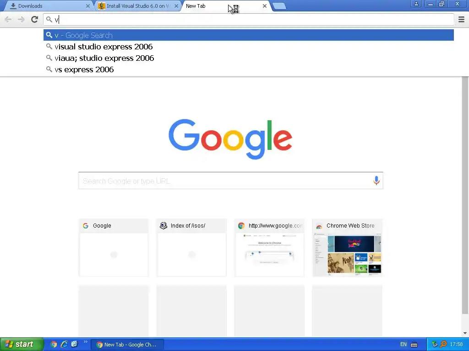Viewport: 469px width, 351px height.
Task: Close the Downloads tab
Action: pyautogui.click(x=87, y=6)
